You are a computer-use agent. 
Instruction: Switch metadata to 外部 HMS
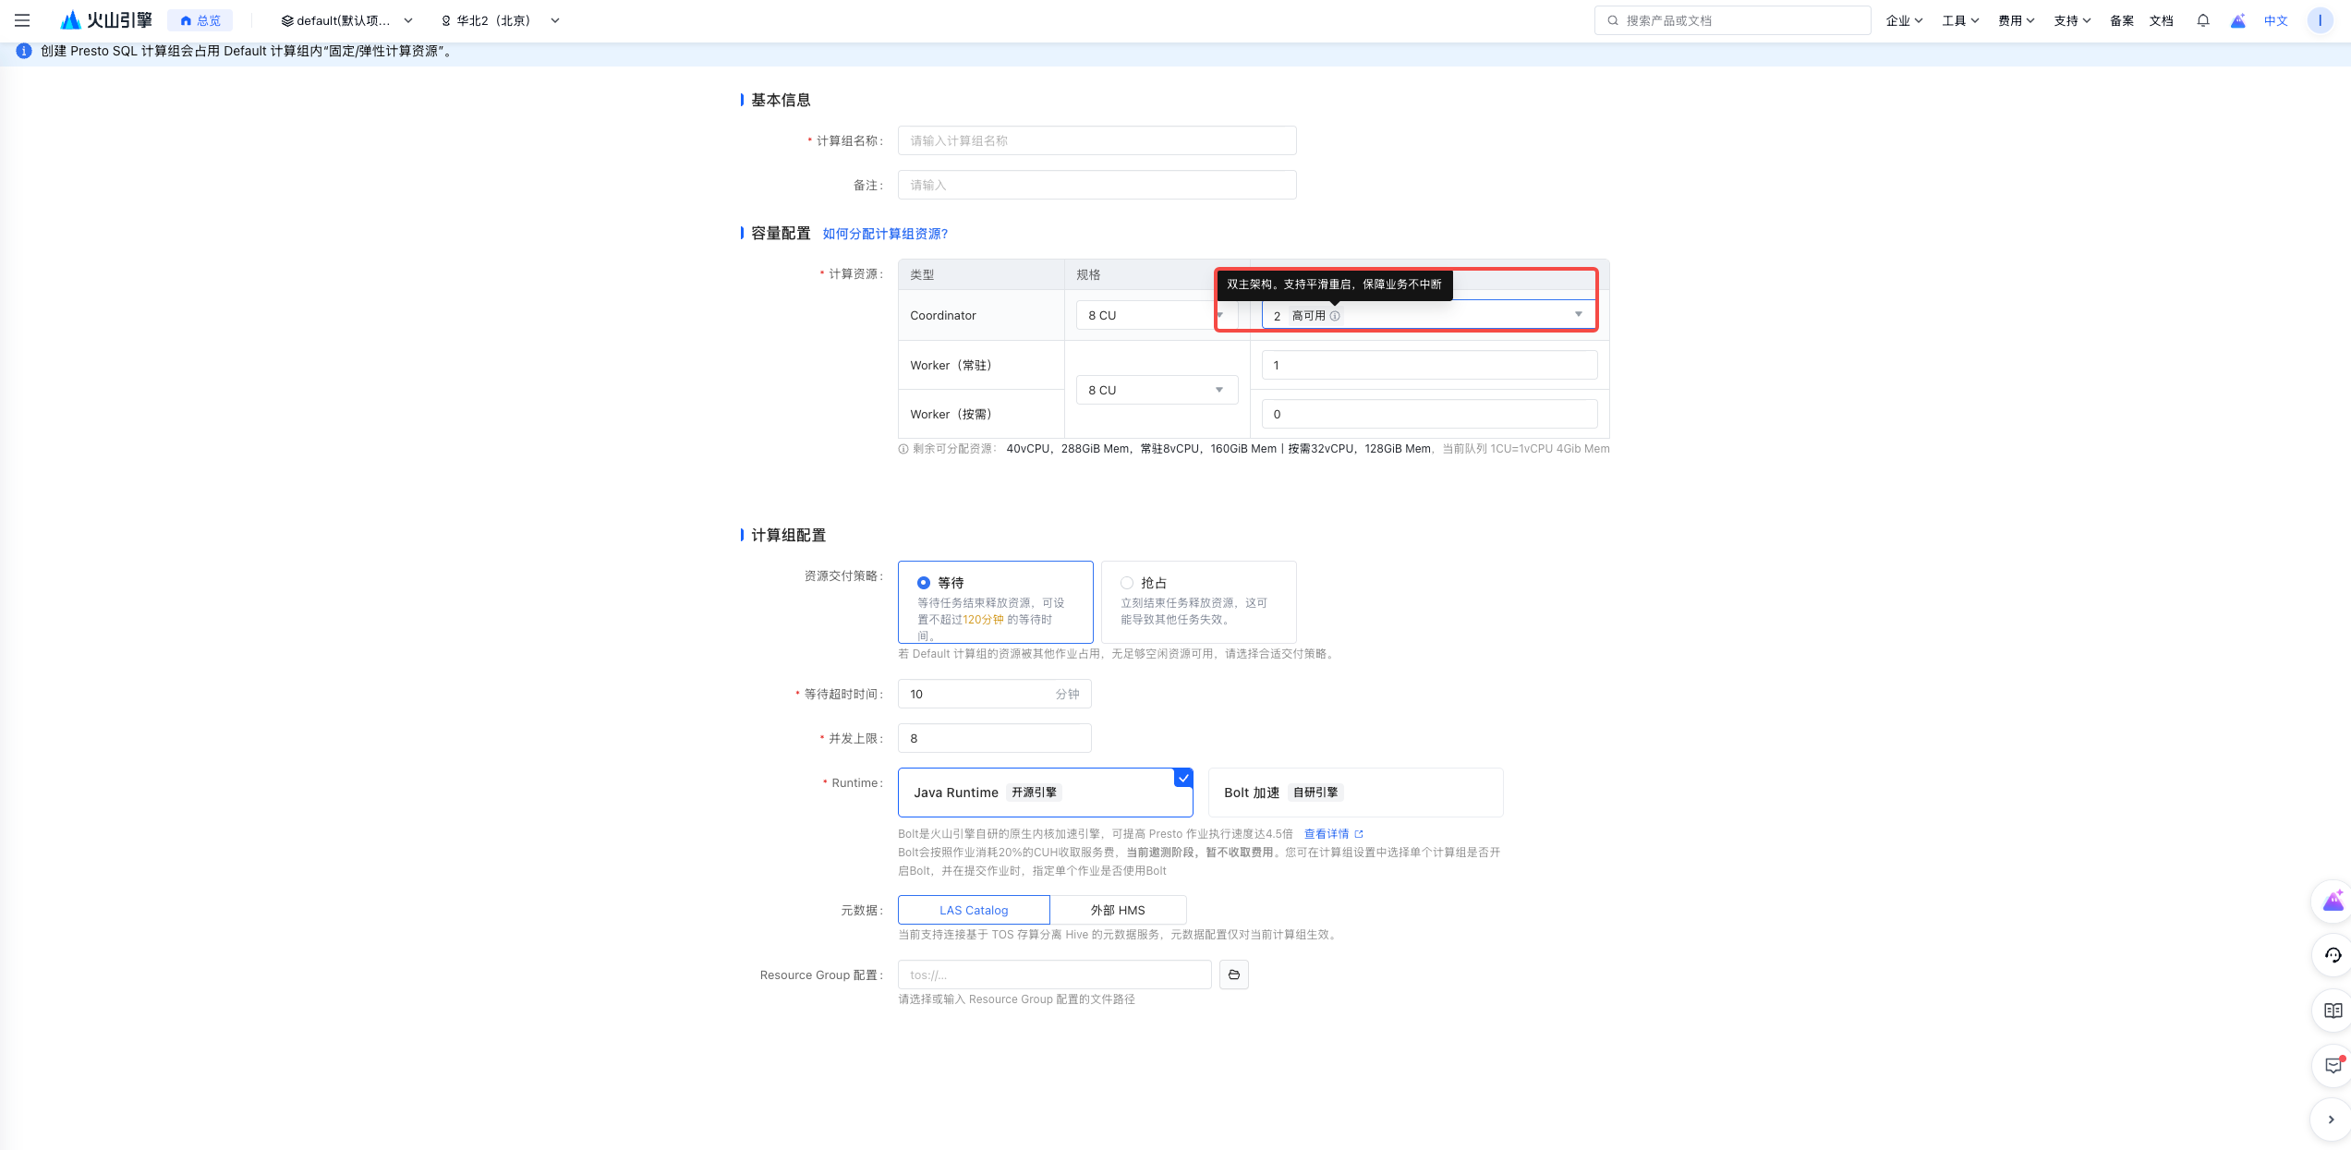click(x=1118, y=910)
